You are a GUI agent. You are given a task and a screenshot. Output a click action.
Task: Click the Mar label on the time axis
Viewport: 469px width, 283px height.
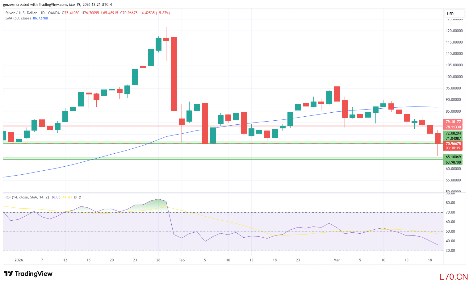337,260
